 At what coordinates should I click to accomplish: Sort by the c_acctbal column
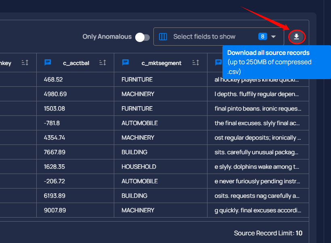(103, 63)
